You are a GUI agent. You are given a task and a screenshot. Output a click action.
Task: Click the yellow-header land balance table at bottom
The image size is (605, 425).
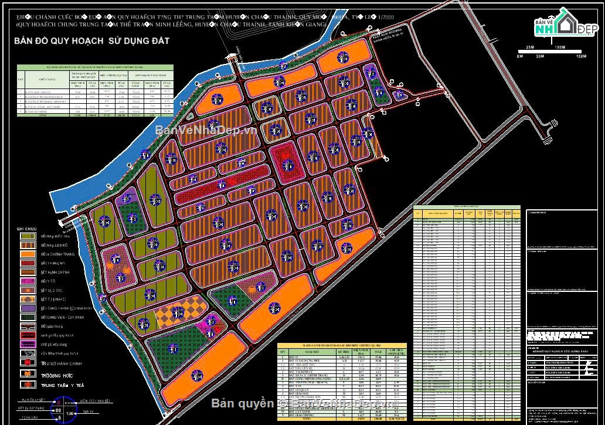[x=342, y=380]
